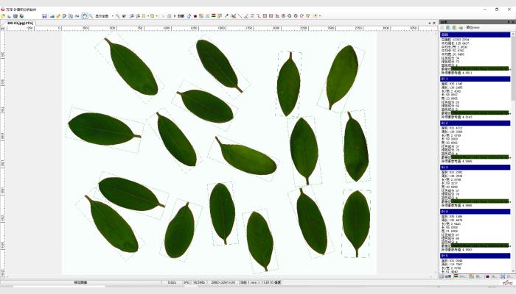The width and height of the screenshot is (516, 294).
Task: Select the hand pan tool
Action: (x=84, y=15)
